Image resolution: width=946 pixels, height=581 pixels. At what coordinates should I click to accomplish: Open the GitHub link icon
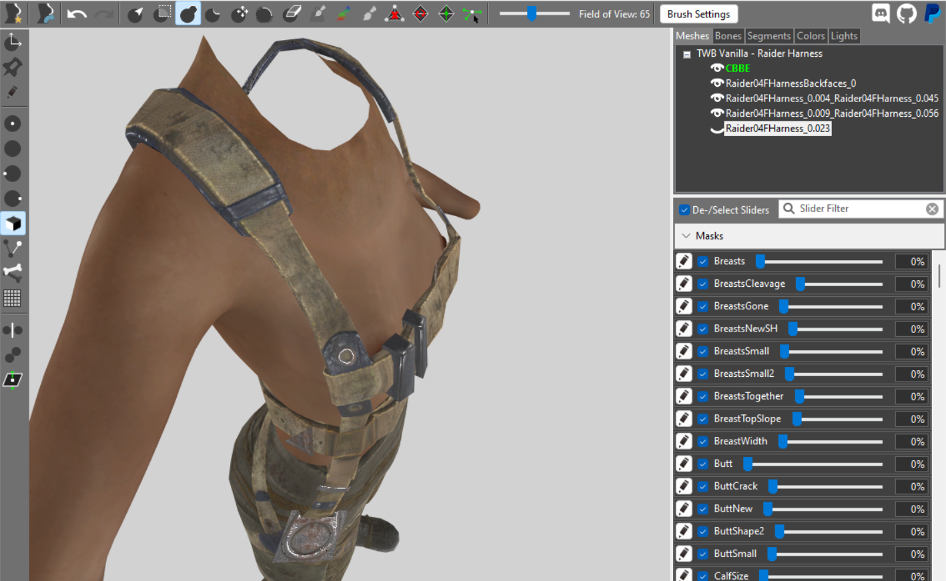click(x=907, y=13)
